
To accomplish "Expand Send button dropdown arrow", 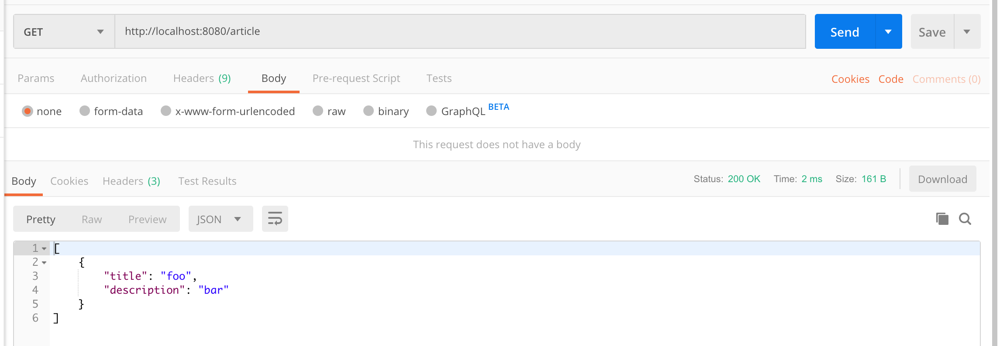I will tap(888, 31).
